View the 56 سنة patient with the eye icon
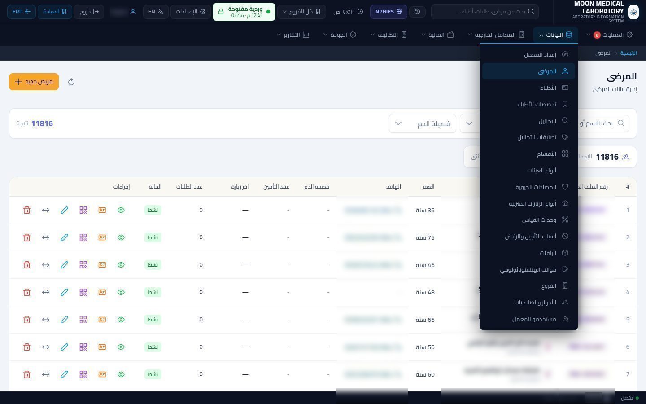 121,347
